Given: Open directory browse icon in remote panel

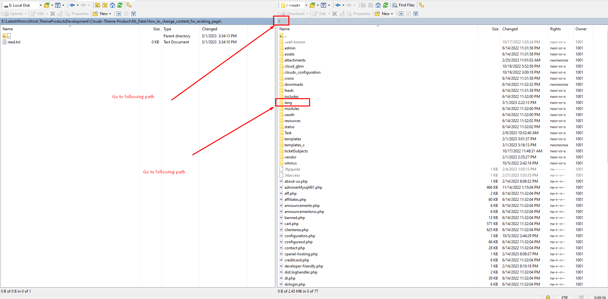Looking at the screenshot, I should 312,5.
